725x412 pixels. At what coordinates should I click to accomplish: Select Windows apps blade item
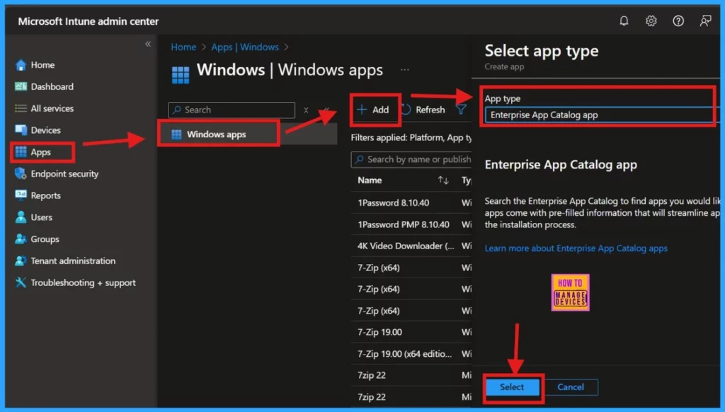click(x=247, y=135)
